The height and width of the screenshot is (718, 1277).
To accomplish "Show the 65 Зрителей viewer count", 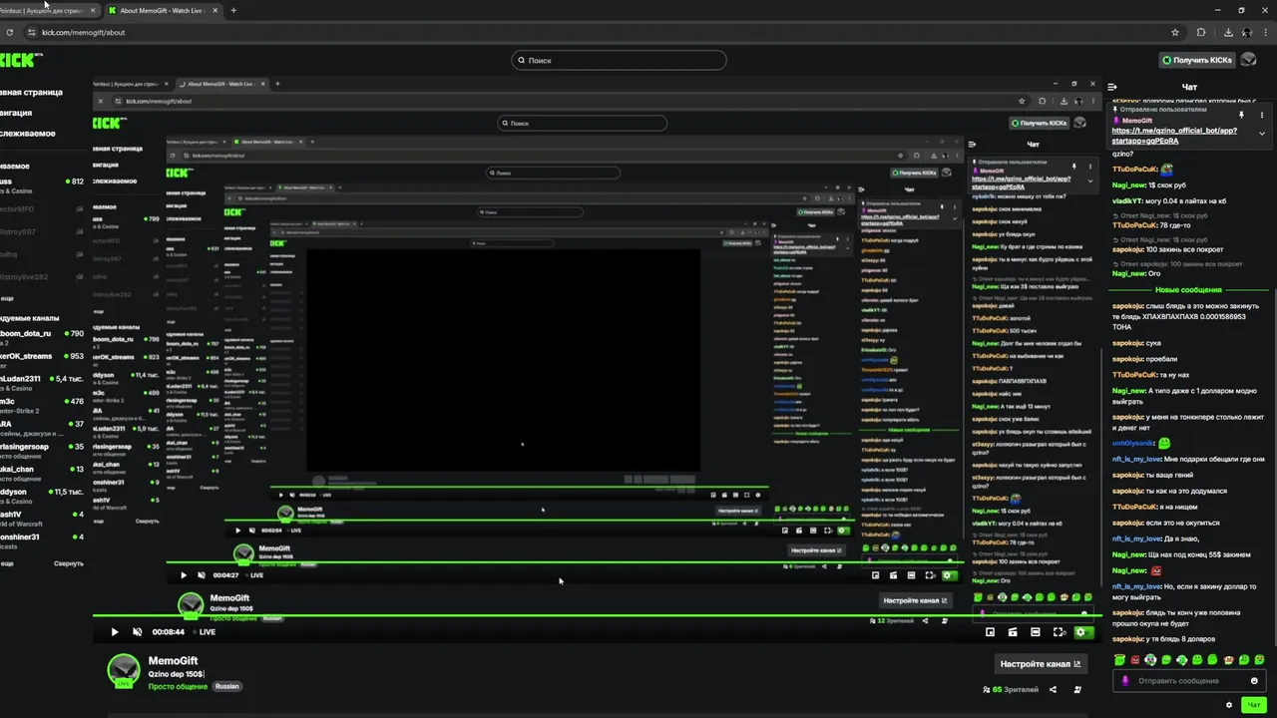I will (x=1011, y=689).
